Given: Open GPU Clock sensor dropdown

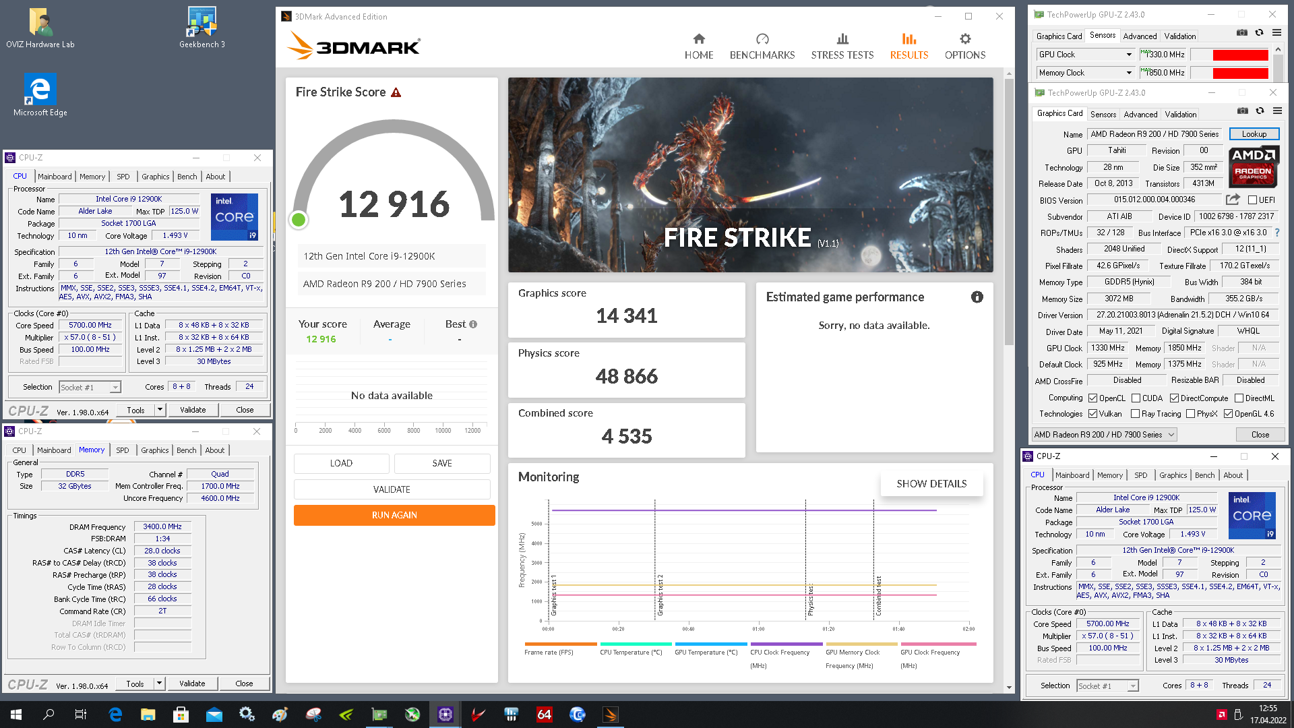Looking at the screenshot, I should [1129, 55].
